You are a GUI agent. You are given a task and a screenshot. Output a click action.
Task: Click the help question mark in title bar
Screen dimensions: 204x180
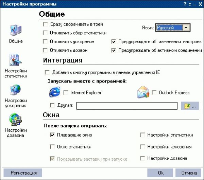185,4
